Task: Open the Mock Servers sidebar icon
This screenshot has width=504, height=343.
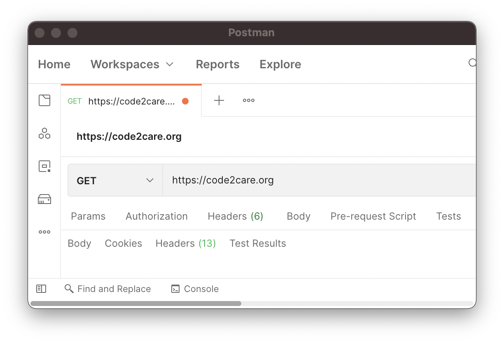Action: pos(44,199)
